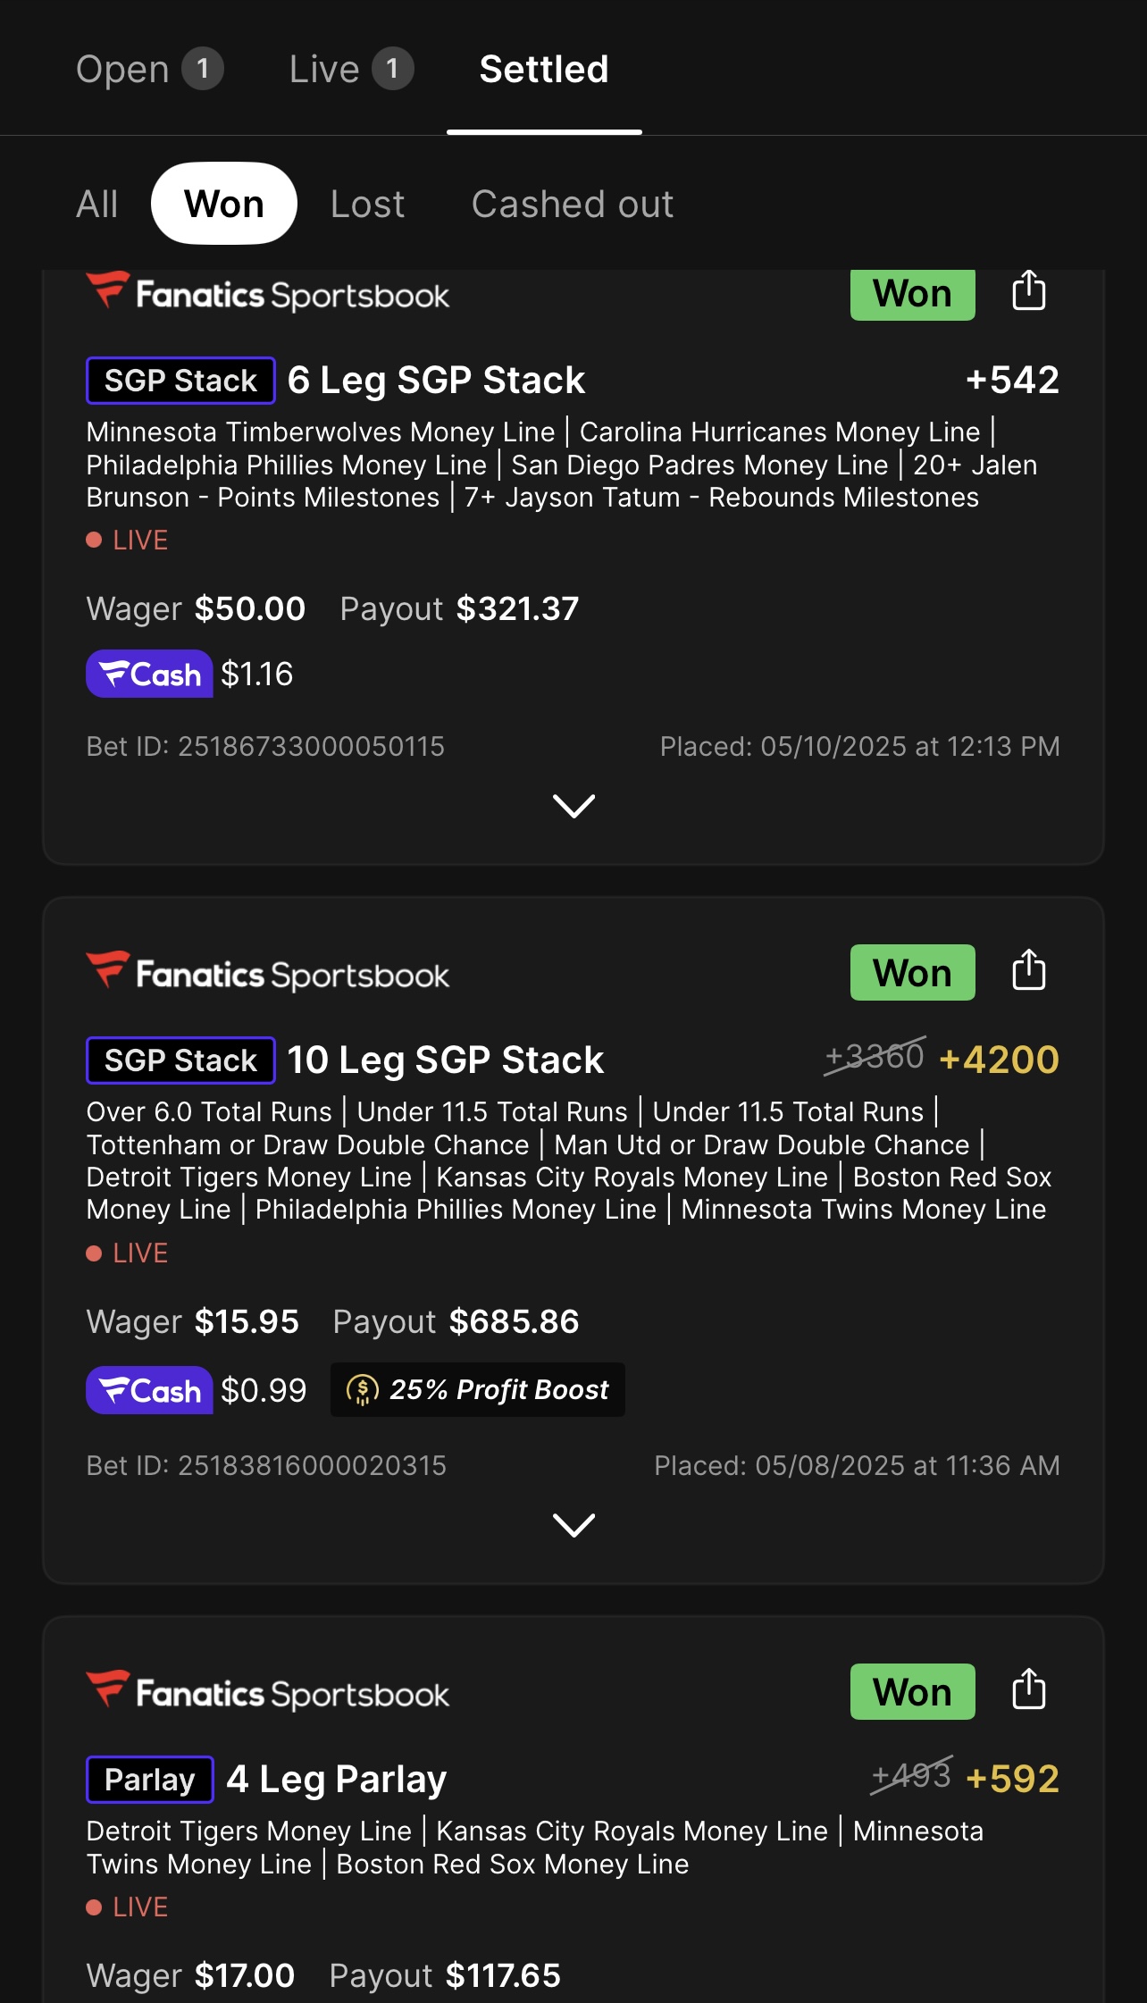This screenshot has width=1147, height=2003.
Task: Tap FCash badge showing $0.99
Action: (149, 1390)
